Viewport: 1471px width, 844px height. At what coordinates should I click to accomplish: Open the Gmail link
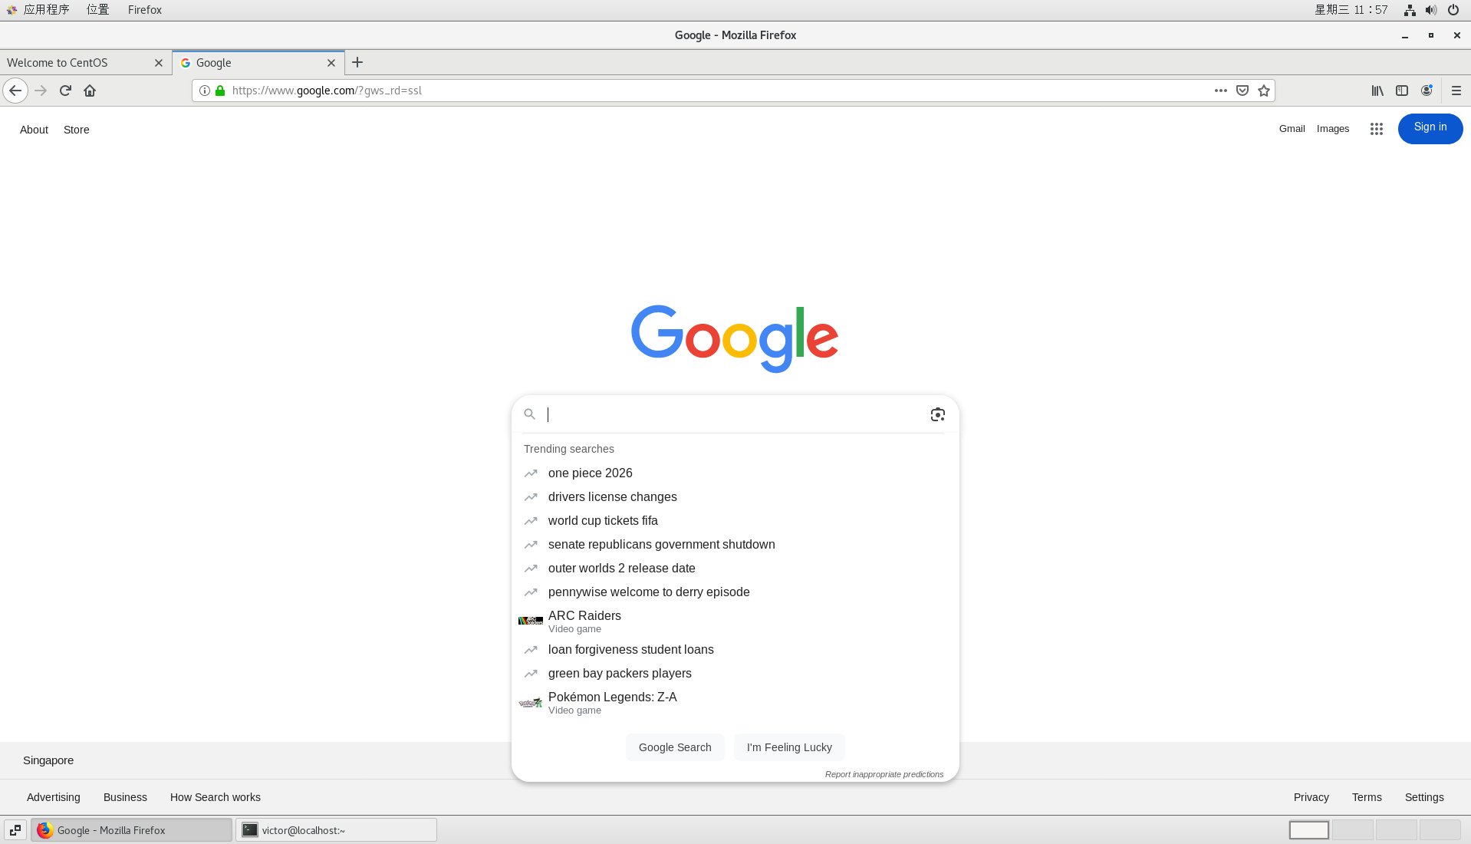click(x=1292, y=129)
